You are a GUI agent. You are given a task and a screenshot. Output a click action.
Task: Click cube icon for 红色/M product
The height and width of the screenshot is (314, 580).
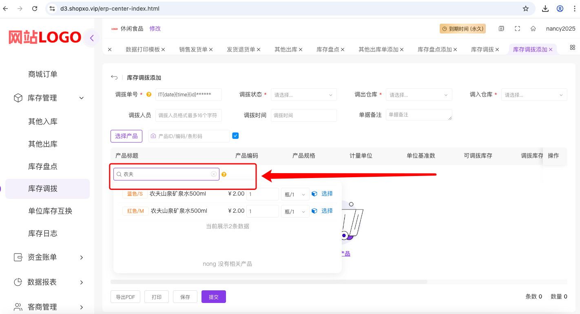[x=314, y=211]
